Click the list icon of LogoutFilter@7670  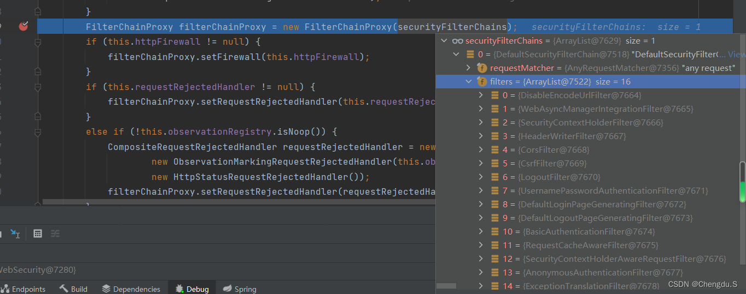point(495,177)
